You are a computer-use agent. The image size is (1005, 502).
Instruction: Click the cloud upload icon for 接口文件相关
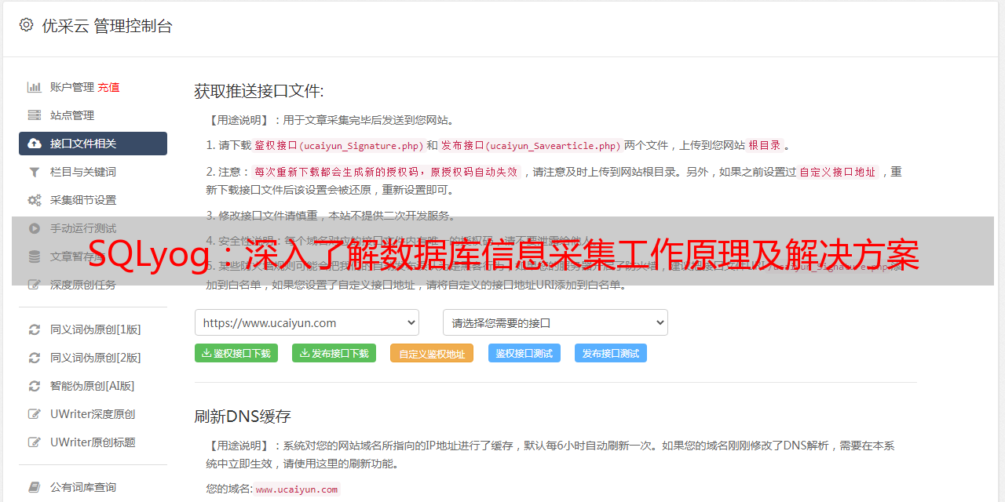point(35,144)
